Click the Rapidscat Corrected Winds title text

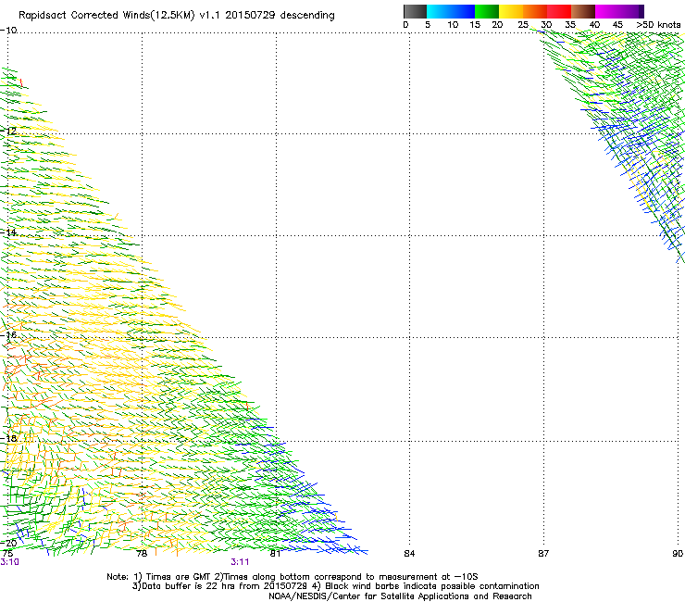tap(177, 15)
